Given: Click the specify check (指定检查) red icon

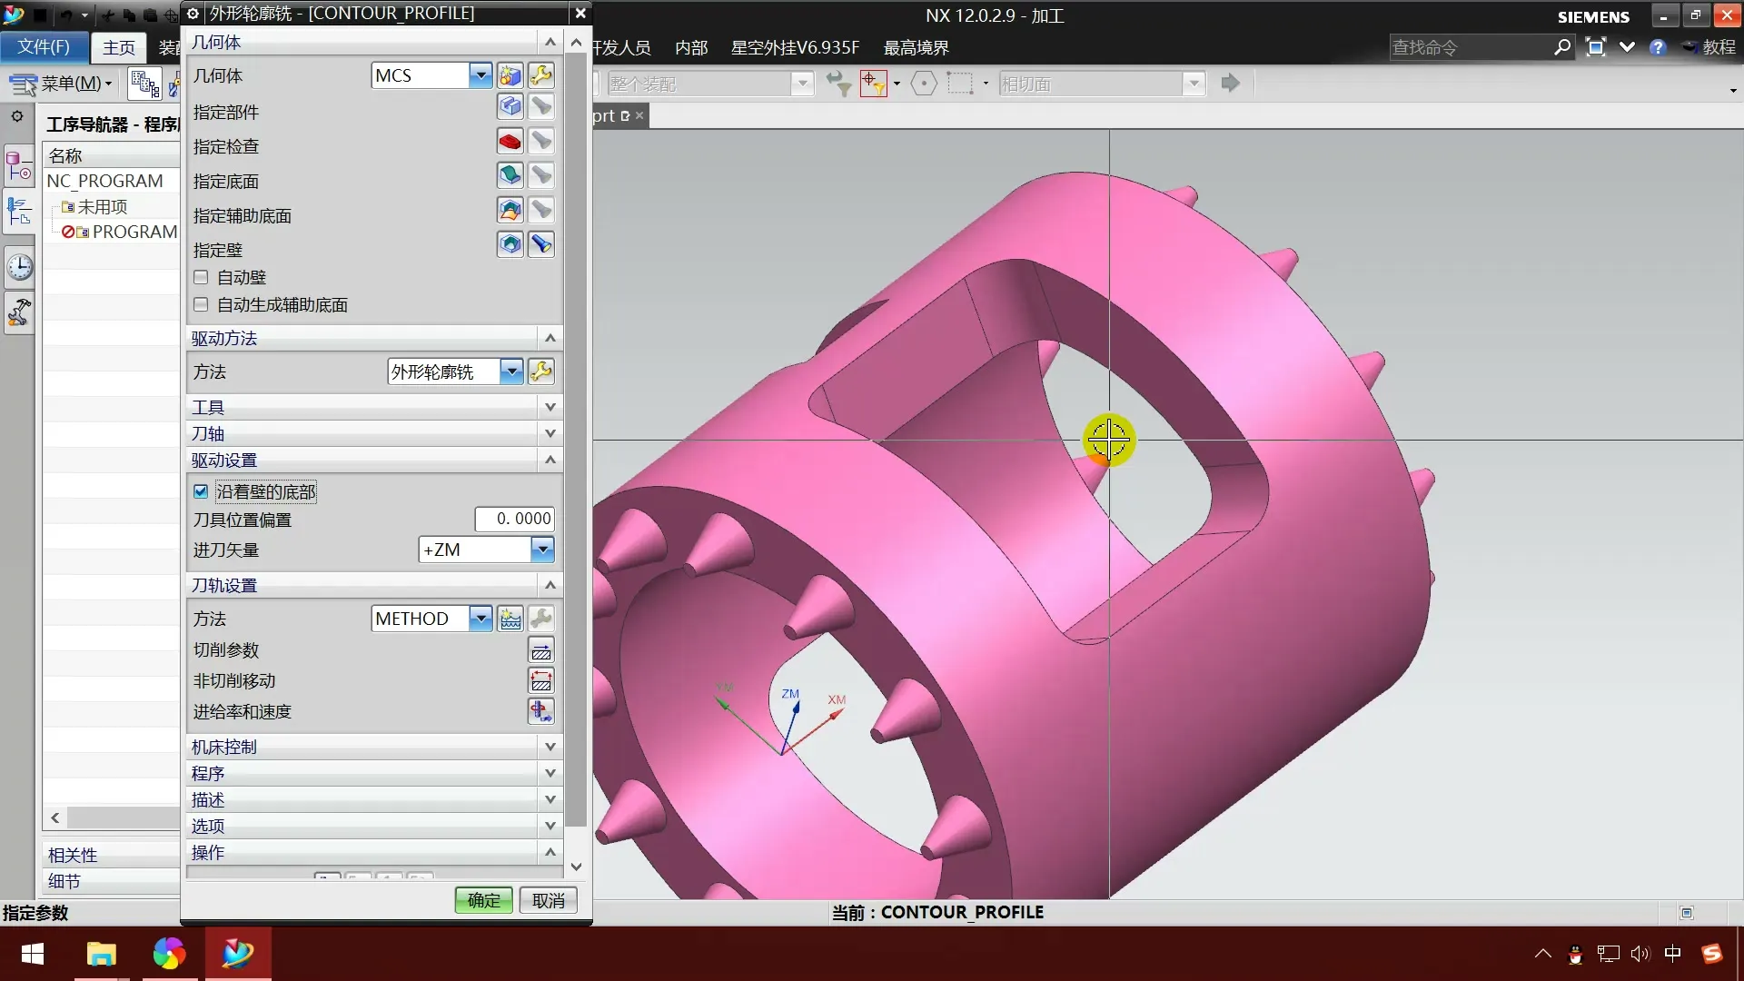Looking at the screenshot, I should point(510,142).
